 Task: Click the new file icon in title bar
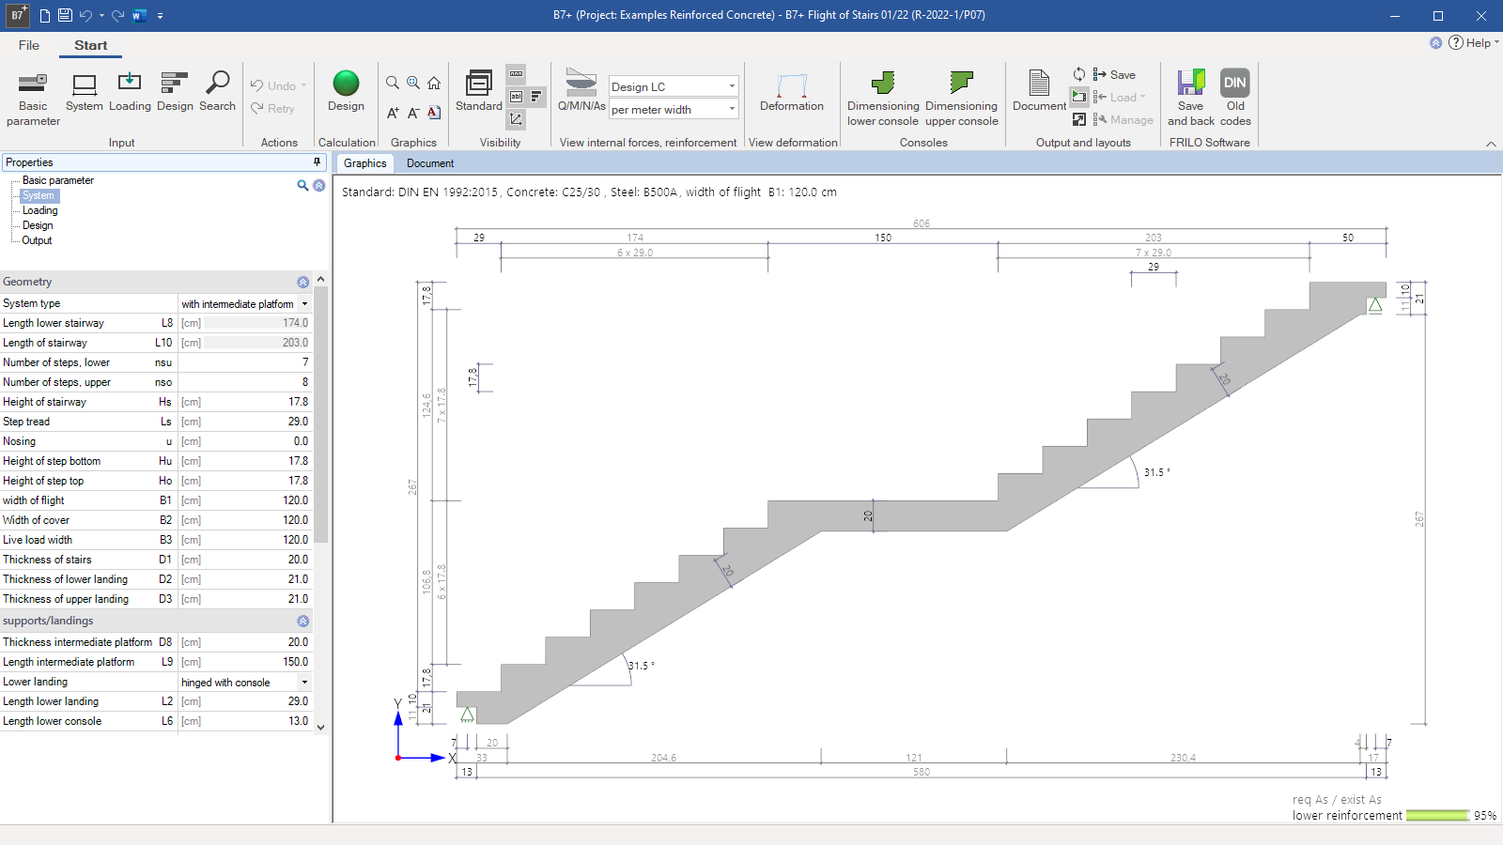[x=44, y=15]
